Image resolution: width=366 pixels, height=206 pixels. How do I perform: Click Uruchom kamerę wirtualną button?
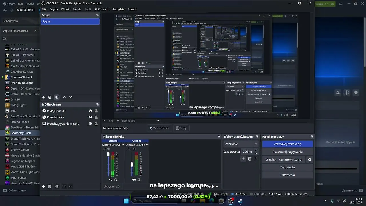click(x=284, y=160)
